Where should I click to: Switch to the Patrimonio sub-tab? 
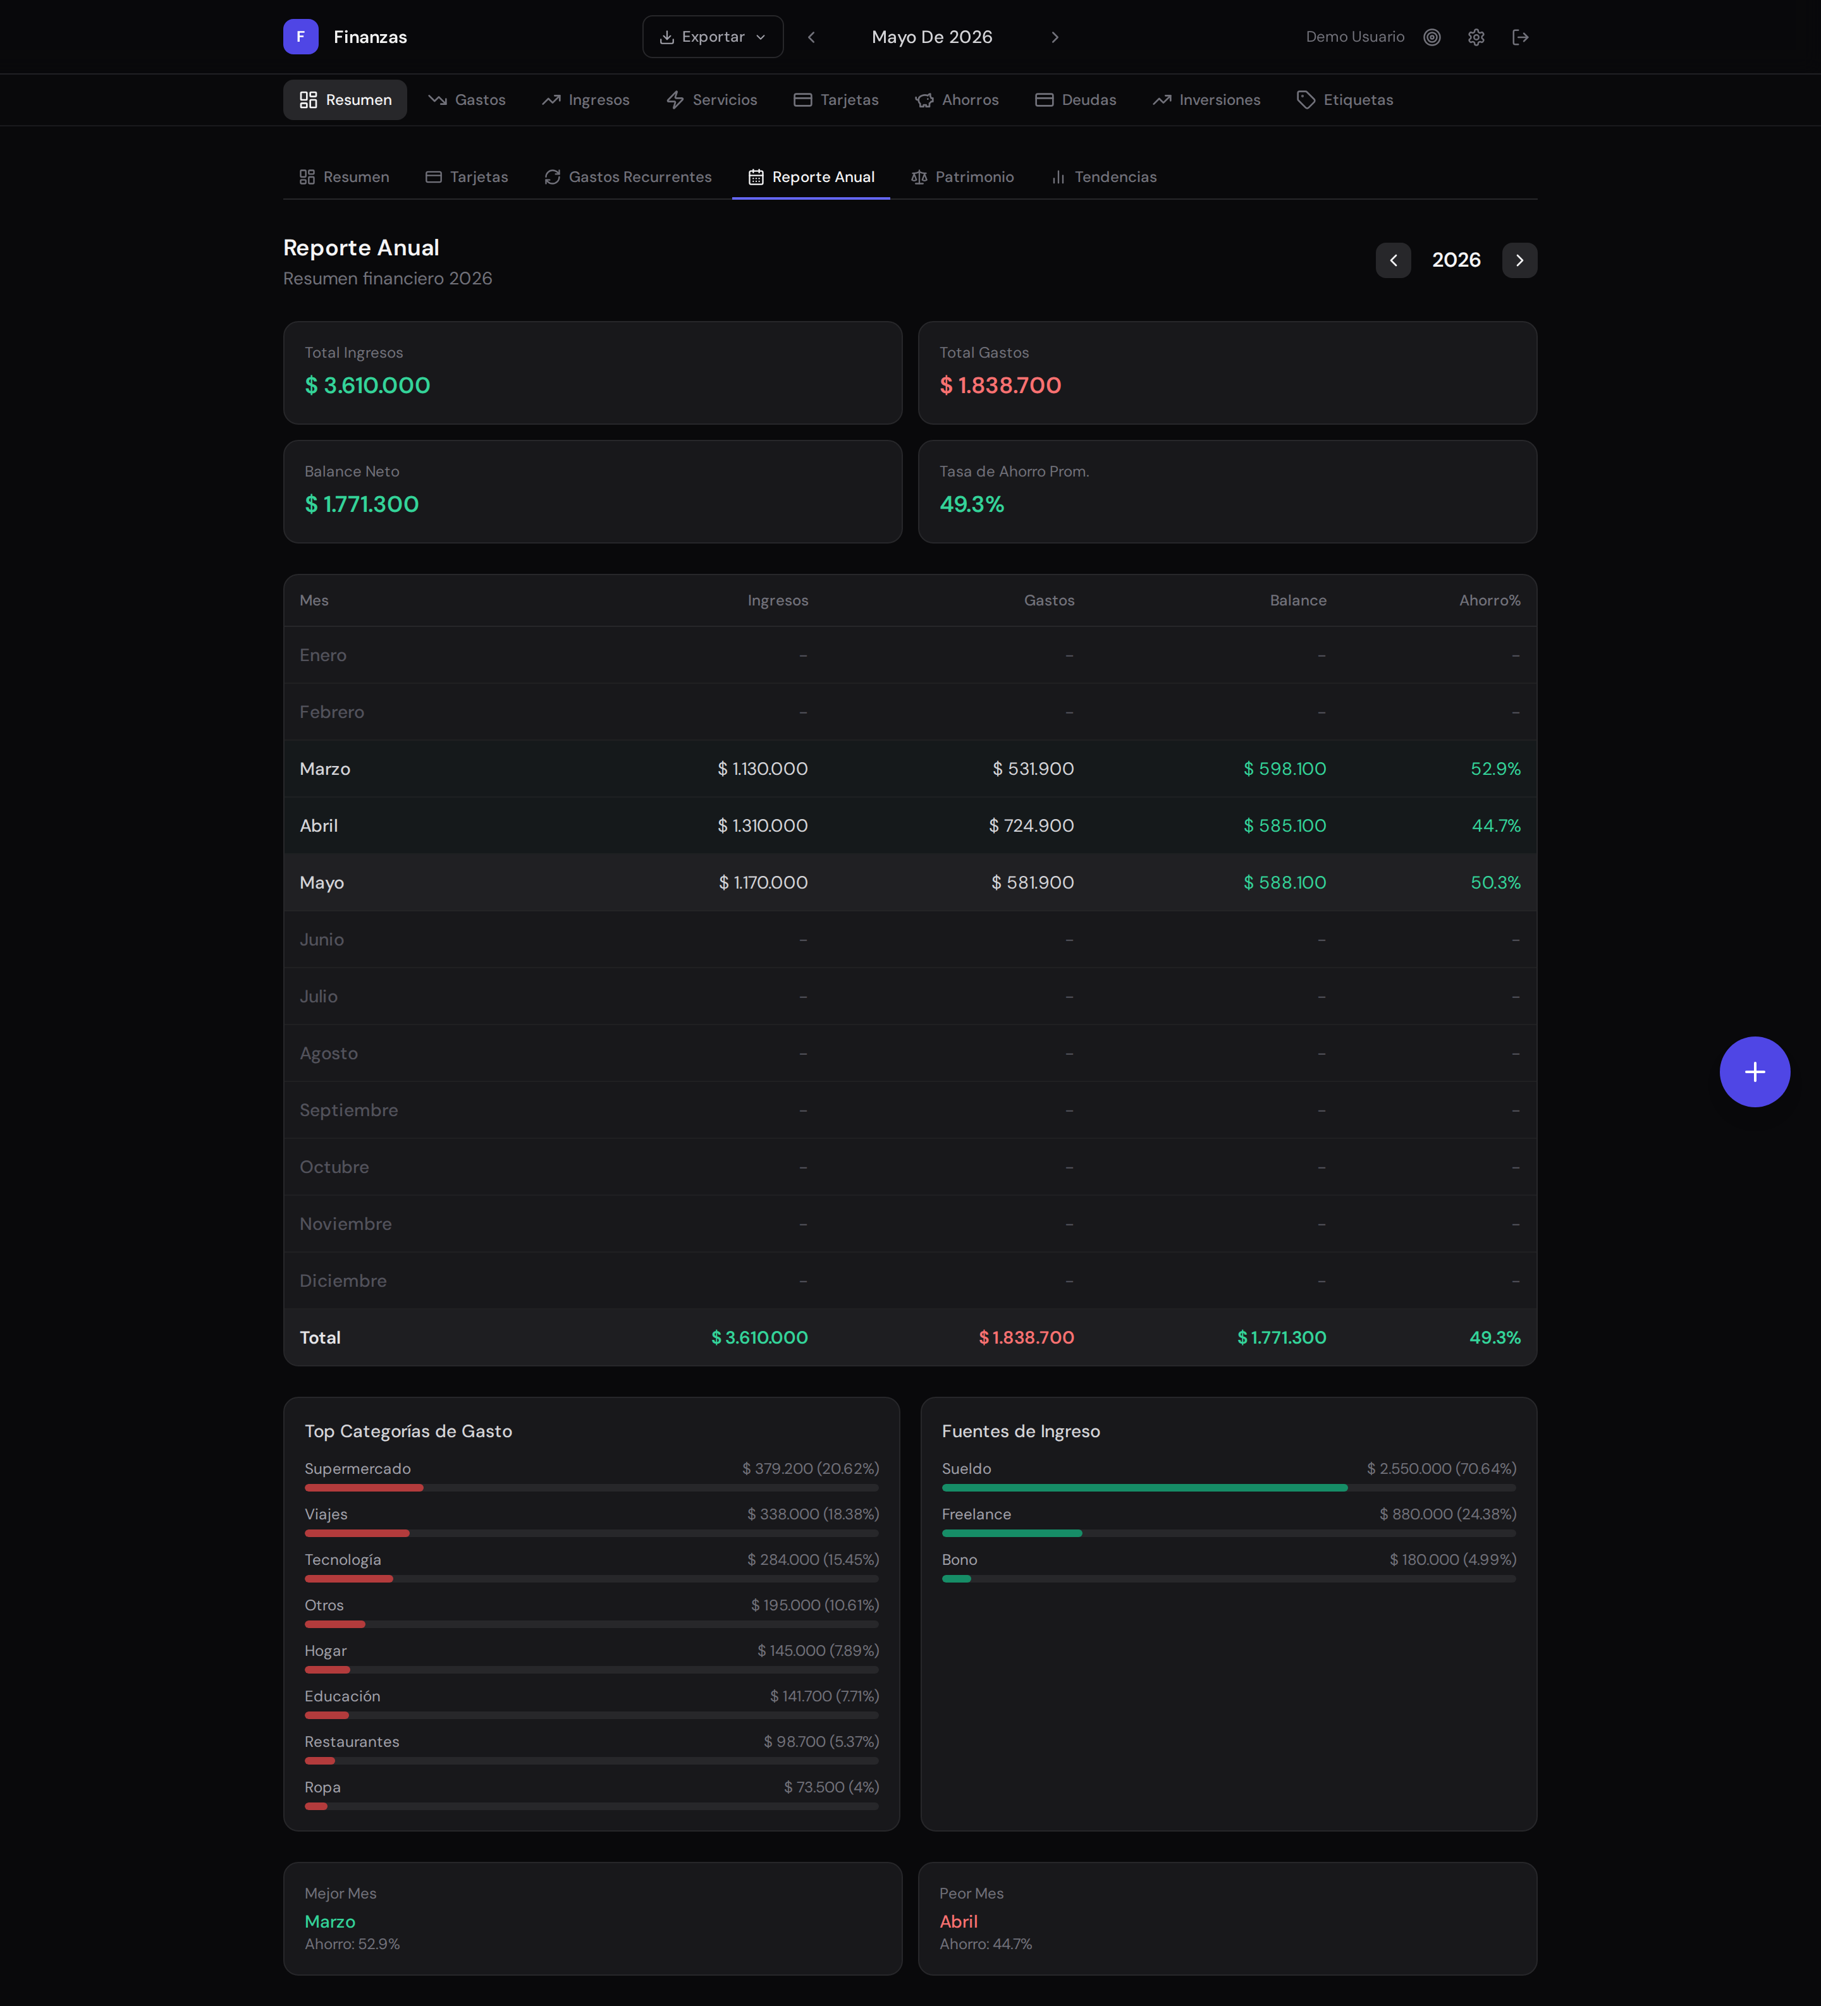[x=963, y=177]
